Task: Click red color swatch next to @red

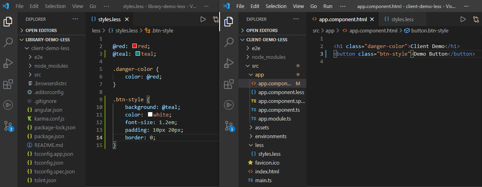Action: tap(135, 46)
